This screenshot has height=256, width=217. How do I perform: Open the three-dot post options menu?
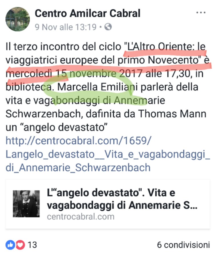(201, 13)
